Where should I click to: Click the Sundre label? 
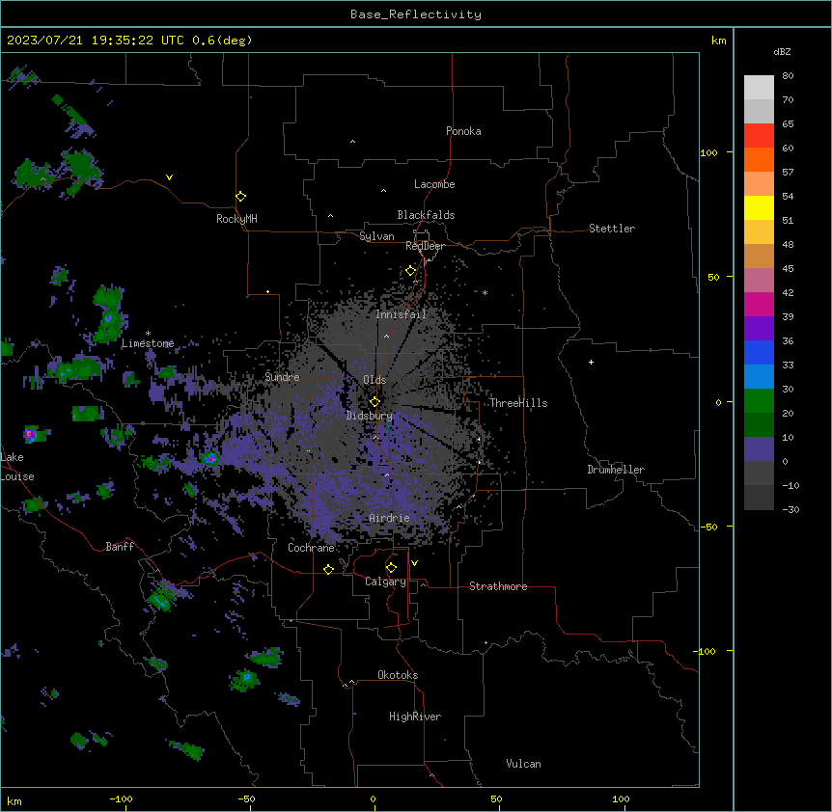(x=282, y=377)
